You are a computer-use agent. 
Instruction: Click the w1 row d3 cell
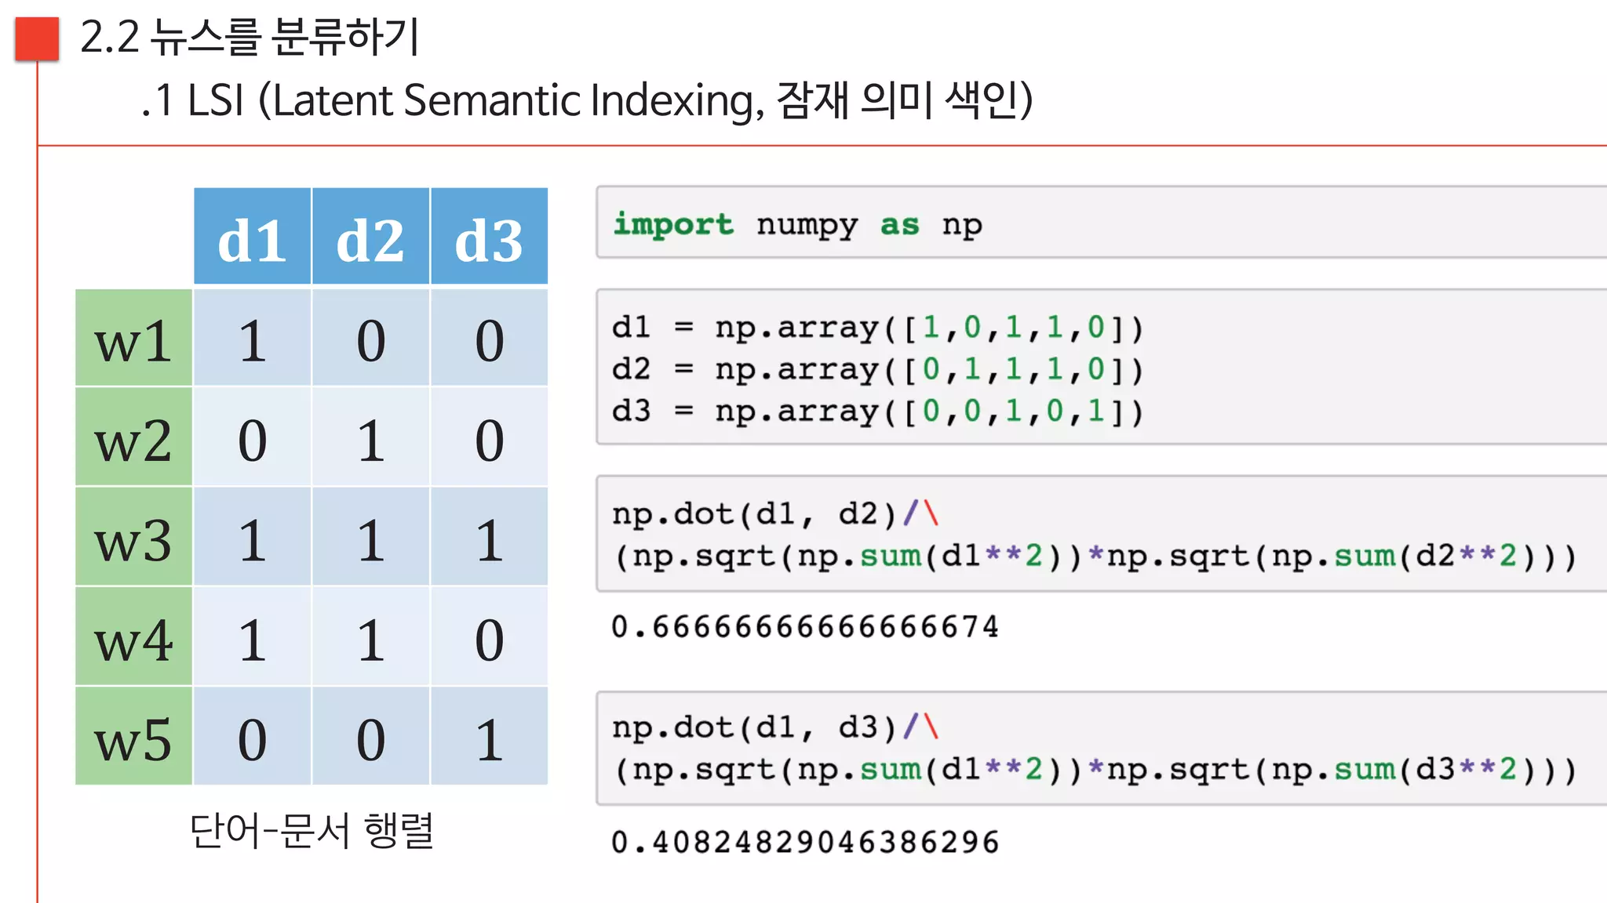click(489, 338)
